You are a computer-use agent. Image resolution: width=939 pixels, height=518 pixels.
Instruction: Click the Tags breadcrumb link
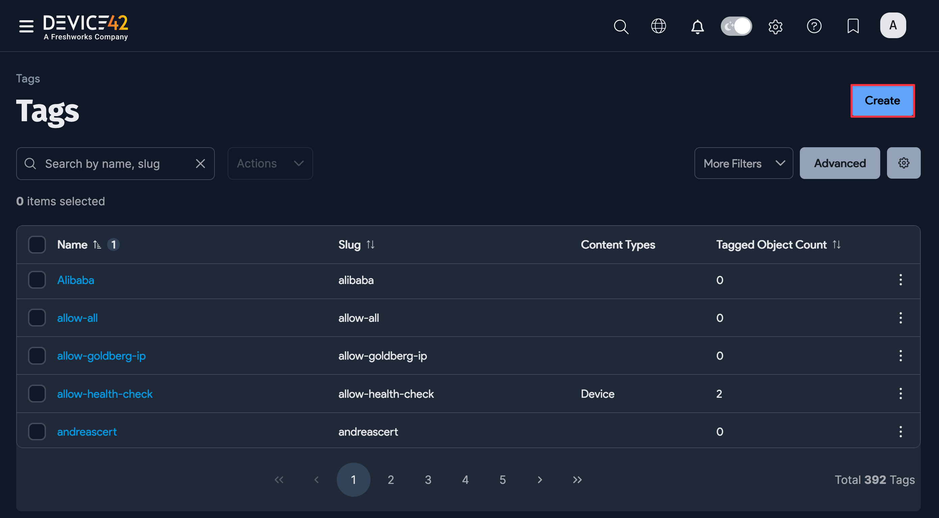(28, 78)
